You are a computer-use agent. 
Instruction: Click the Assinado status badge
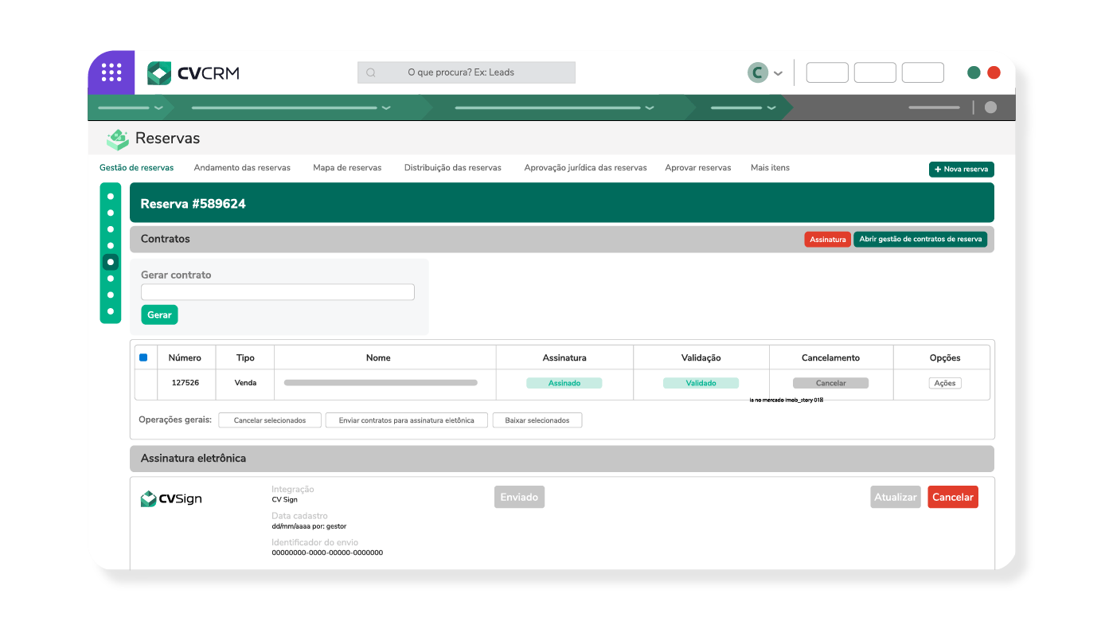click(564, 383)
